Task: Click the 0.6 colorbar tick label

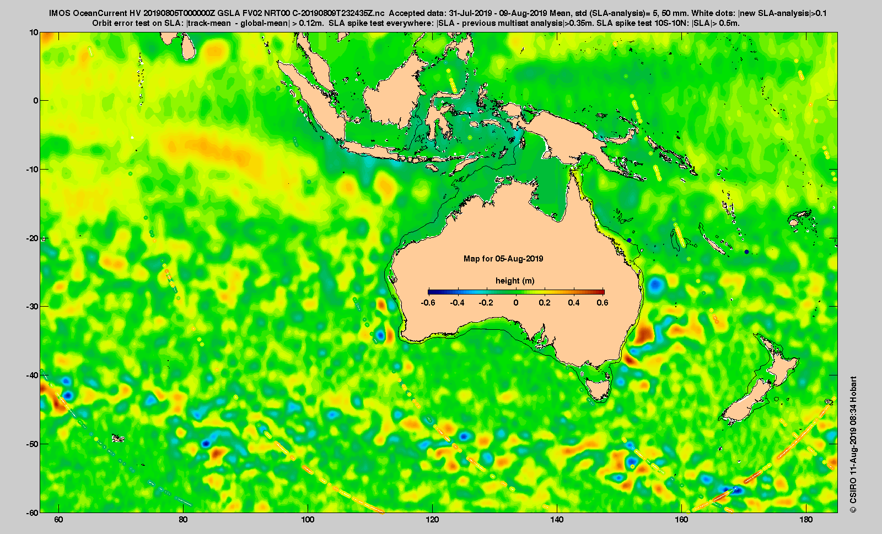Action: pyautogui.click(x=603, y=303)
